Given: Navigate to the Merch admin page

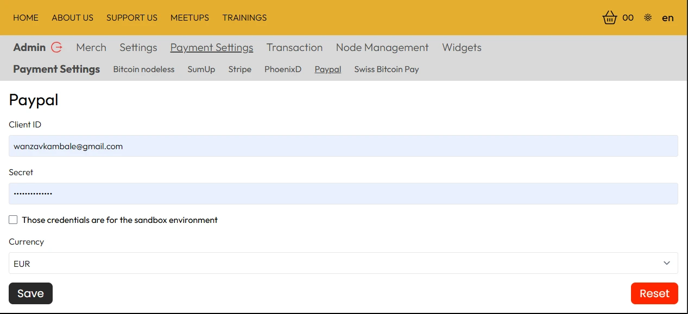Looking at the screenshot, I should pyautogui.click(x=91, y=48).
